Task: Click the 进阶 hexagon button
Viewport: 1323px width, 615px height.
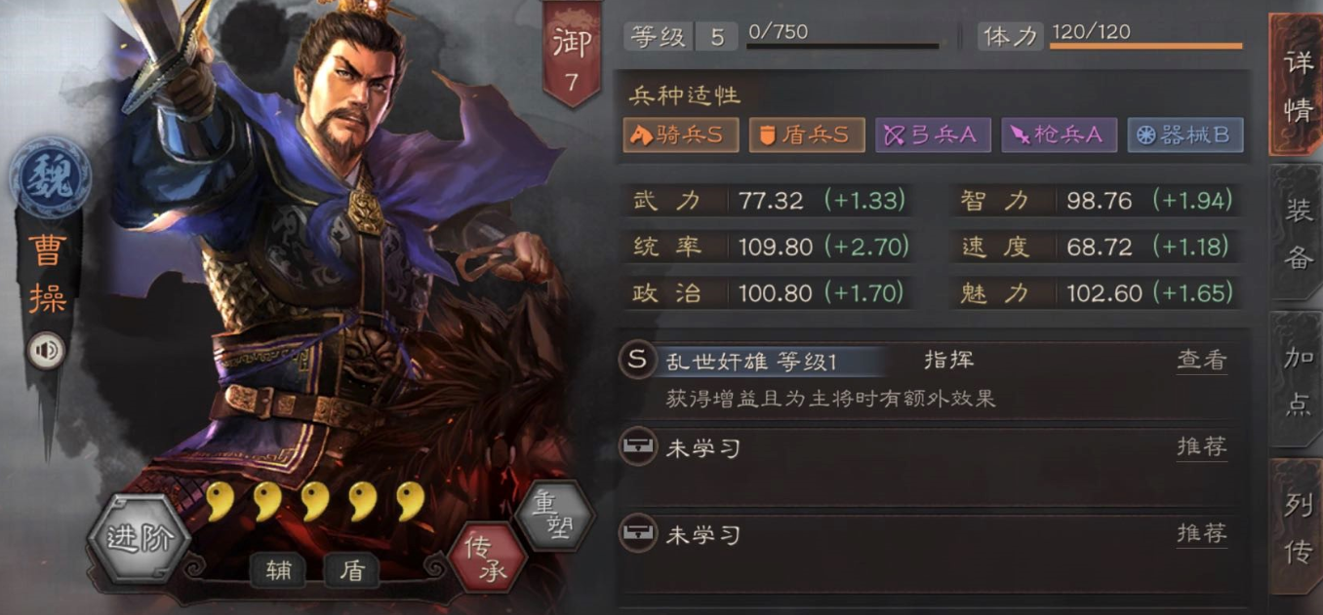Action: point(140,538)
